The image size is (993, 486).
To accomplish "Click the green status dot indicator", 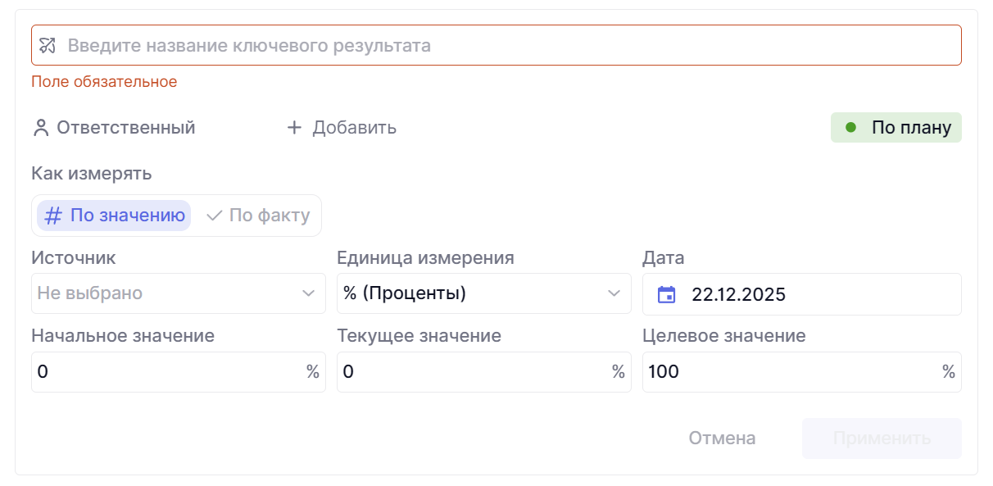I will coord(850,128).
